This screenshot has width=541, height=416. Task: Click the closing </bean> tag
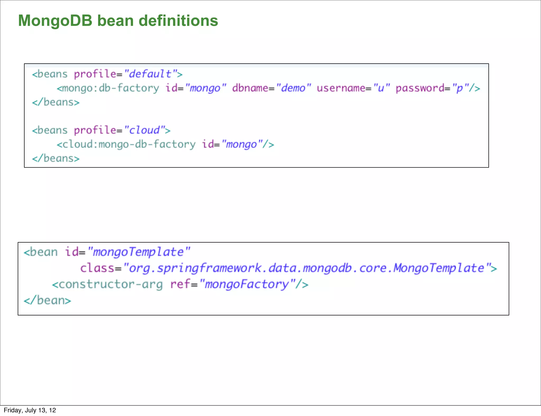point(47,300)
